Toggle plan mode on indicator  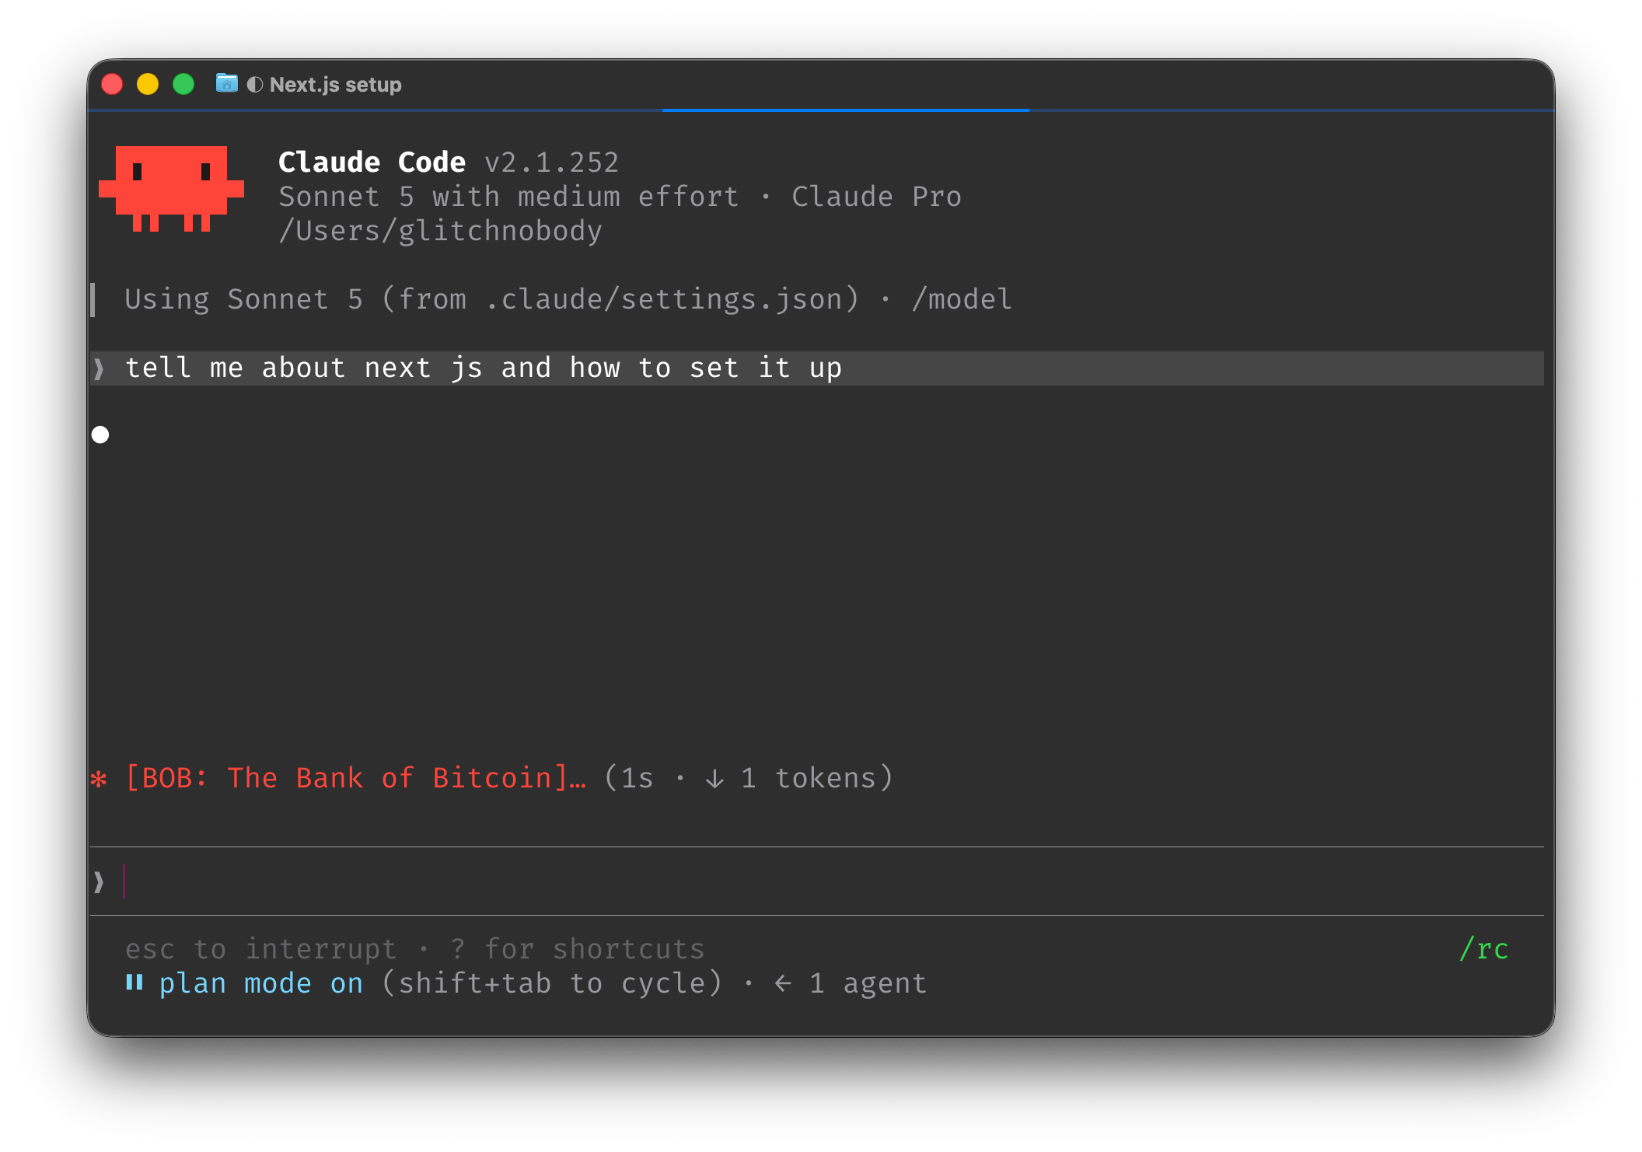click(261, 983)
